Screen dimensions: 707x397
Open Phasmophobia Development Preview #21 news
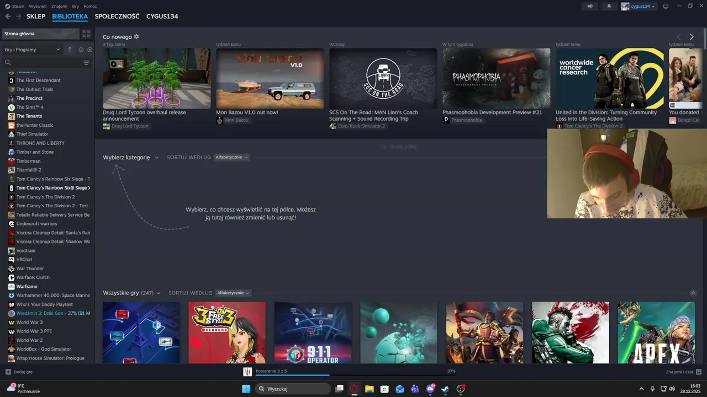point(496,78)
